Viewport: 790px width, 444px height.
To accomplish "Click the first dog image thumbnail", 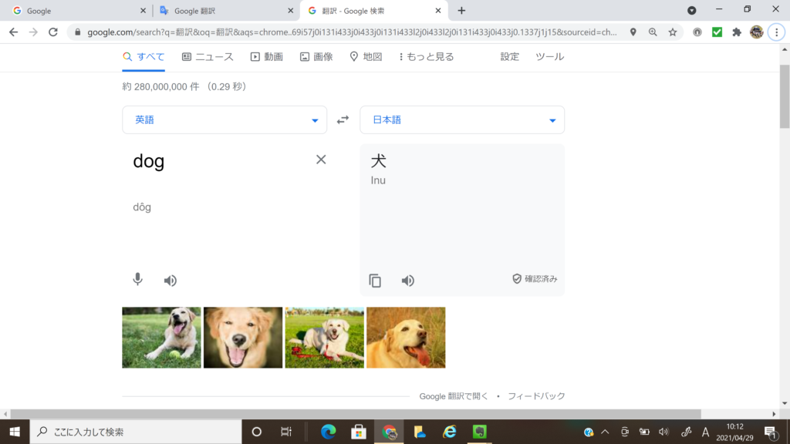I will pos(161,338).
